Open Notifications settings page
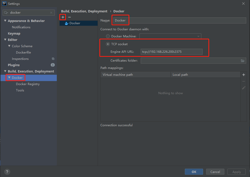The width and height of the screenshot is (250, 177). [x=21, y=27]
